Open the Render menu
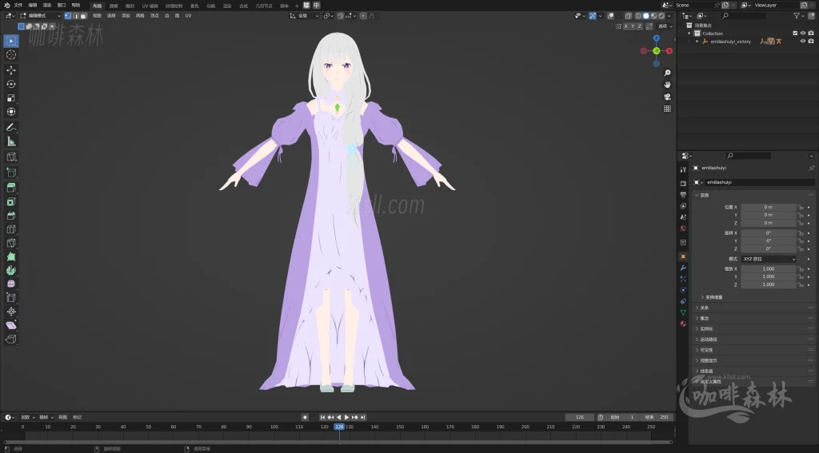The image size is (819, 453). (47, 6)
